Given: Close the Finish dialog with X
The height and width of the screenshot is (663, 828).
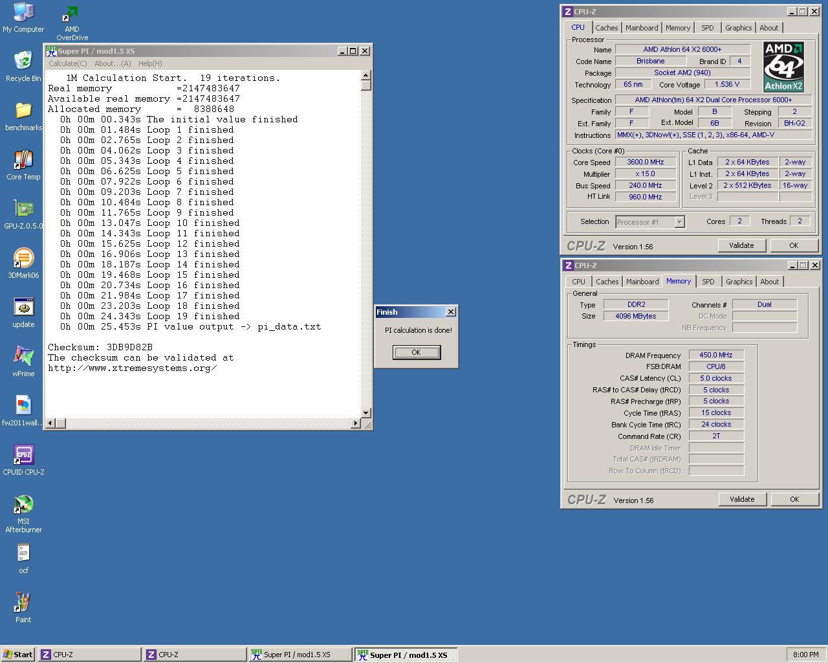Looking at the screenshot, I should (x=451, y=312).
